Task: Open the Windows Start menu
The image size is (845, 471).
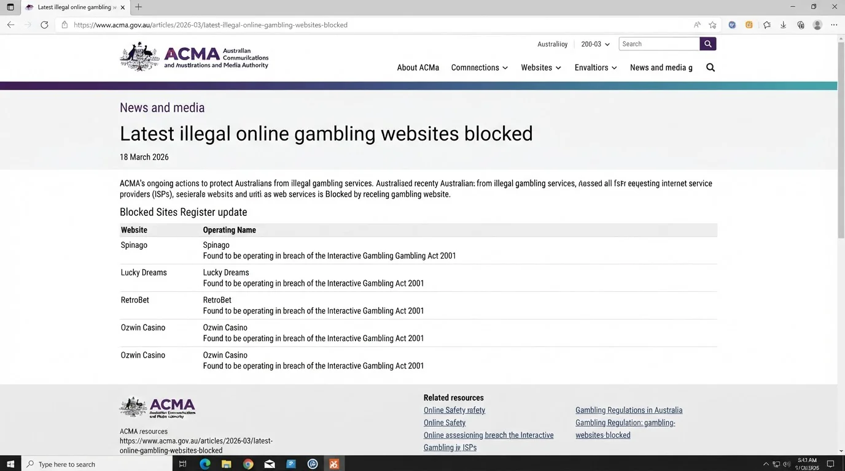Action: click(x=10, y=464)
